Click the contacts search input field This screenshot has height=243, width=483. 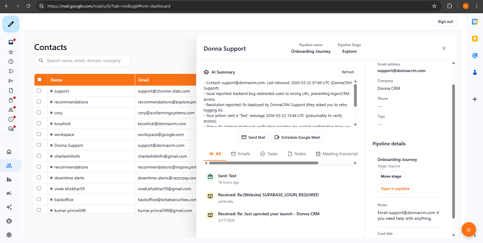[82, 61]
